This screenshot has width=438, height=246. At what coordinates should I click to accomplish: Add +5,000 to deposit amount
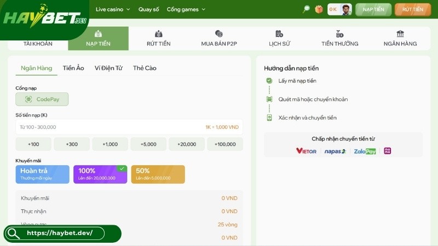coord(148,144)
